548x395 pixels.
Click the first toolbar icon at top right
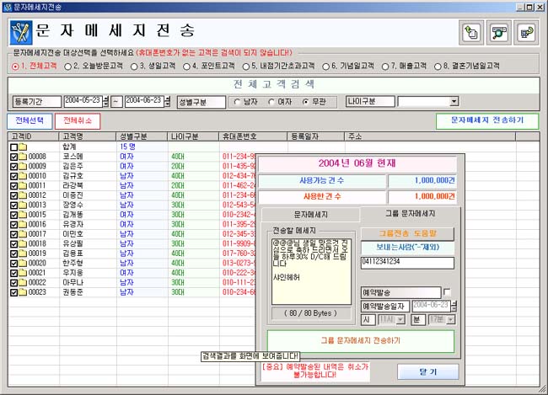470,33
